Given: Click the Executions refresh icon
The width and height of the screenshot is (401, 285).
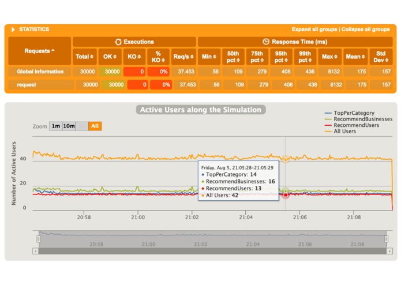Looking at the screenshot, I should (118, 42).
